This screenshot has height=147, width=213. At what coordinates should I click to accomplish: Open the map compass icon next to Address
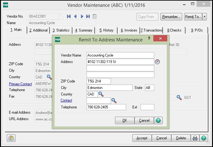point(157,62)
